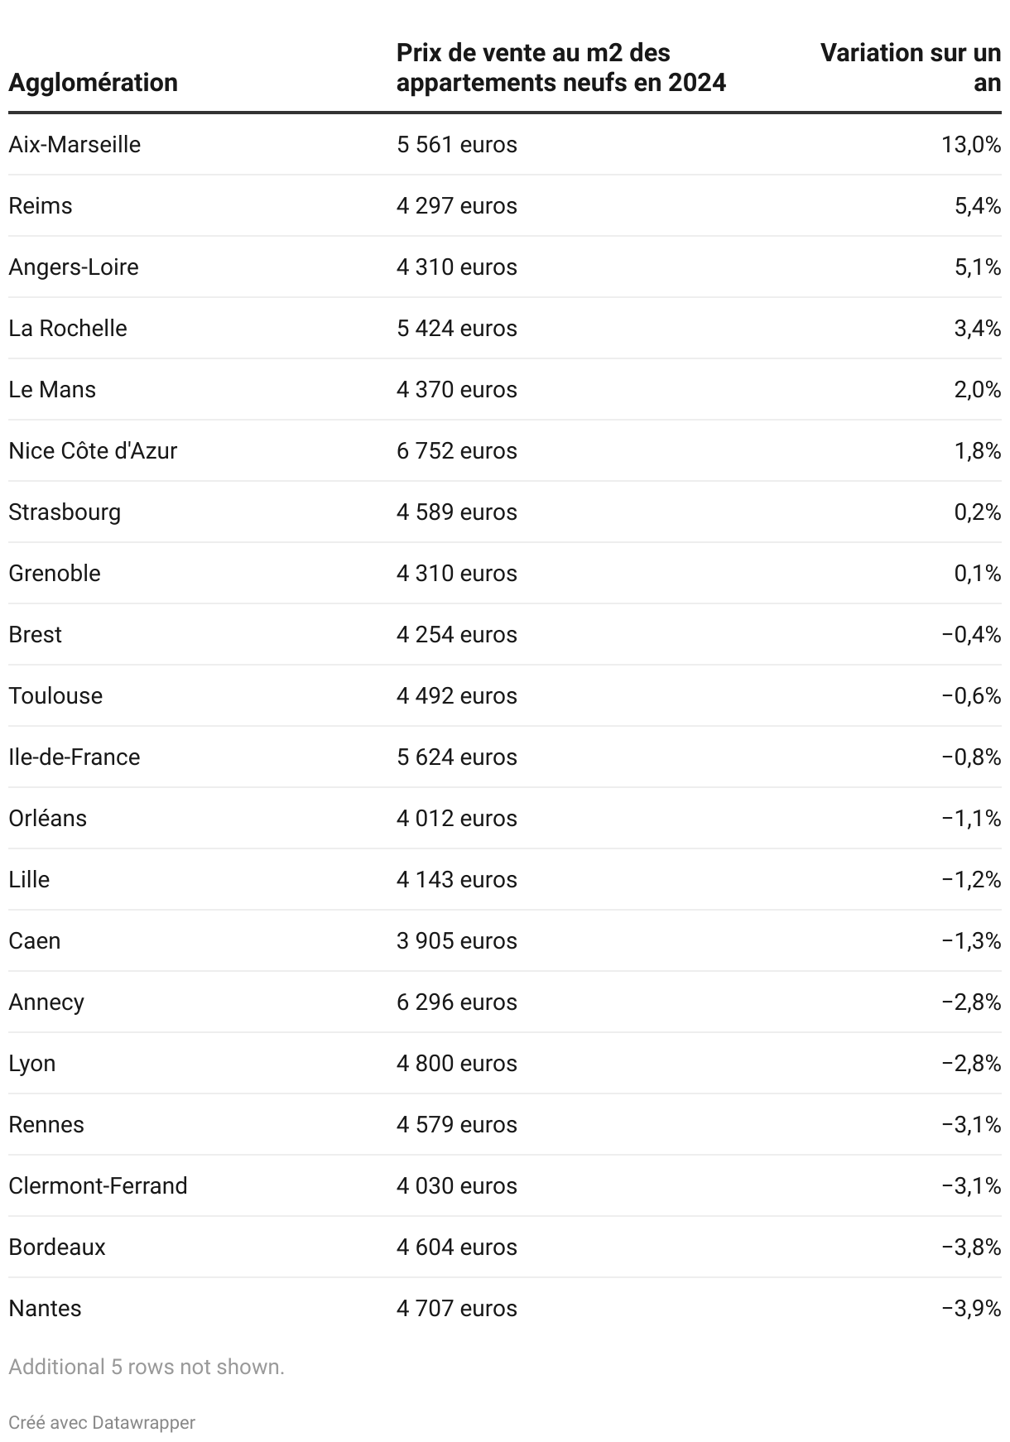
Task: Select the Bordeaux row name
Action: coord(57,1247)
